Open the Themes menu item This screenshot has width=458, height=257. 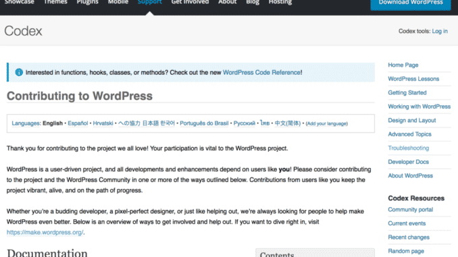55,2
